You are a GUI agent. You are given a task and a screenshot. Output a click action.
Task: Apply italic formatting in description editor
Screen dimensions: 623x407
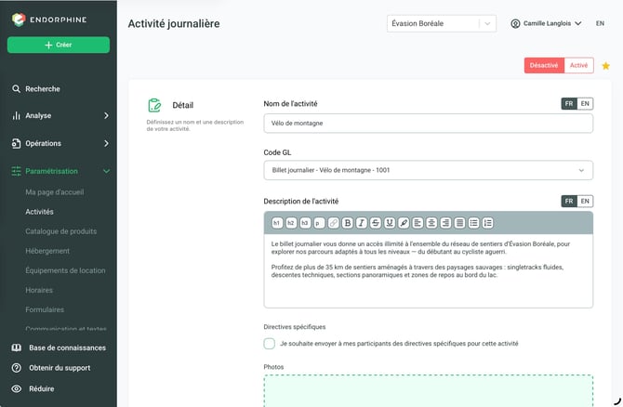tap(361, 223)
